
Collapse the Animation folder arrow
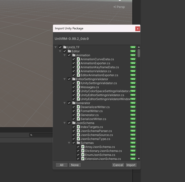pos(64,55)
